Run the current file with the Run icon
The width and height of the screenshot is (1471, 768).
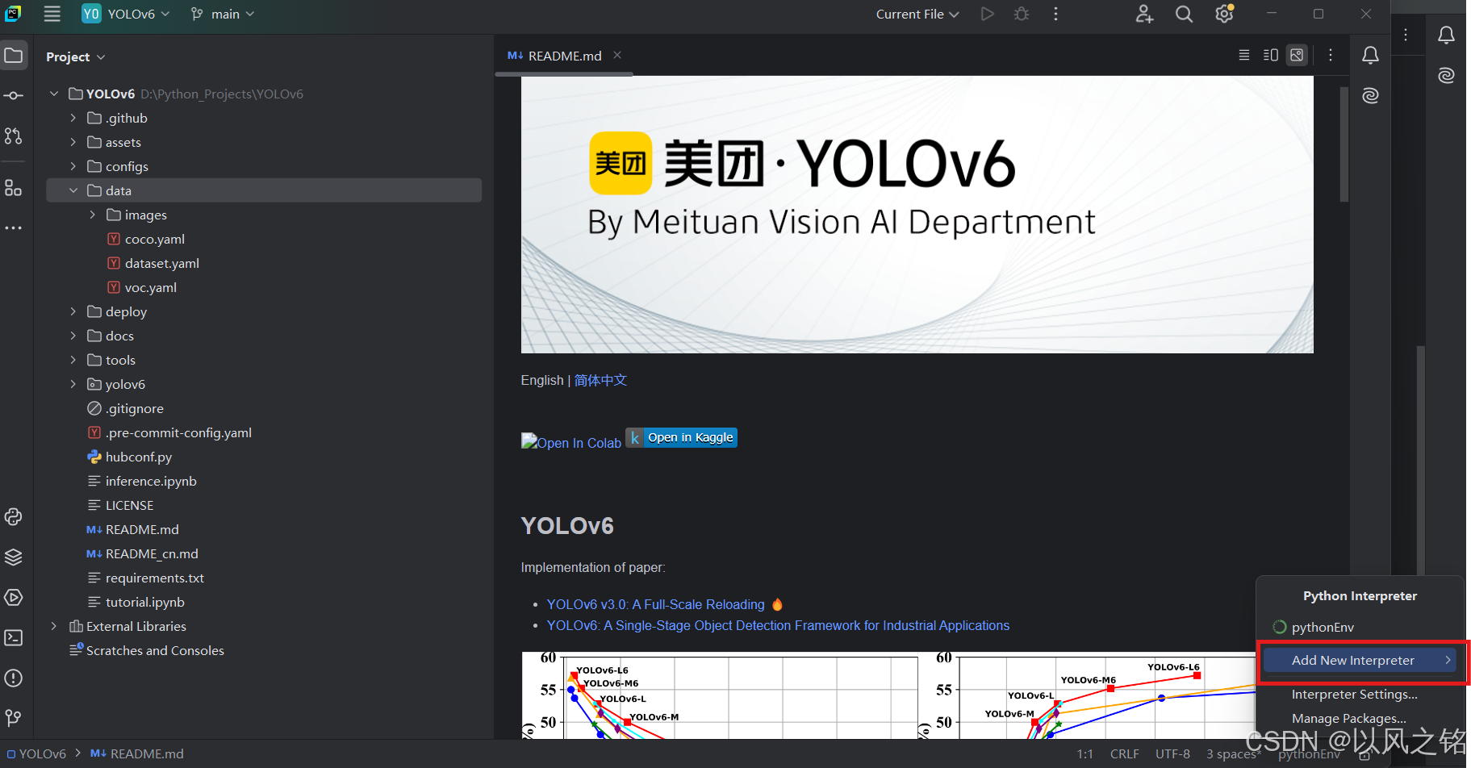[x=987, y=14]
